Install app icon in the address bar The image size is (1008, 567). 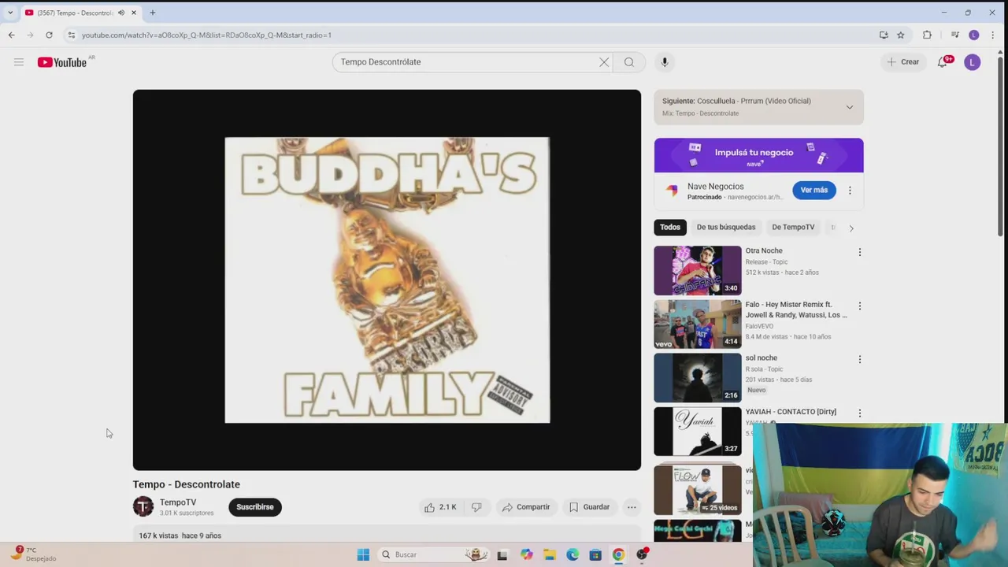(884, 35)
